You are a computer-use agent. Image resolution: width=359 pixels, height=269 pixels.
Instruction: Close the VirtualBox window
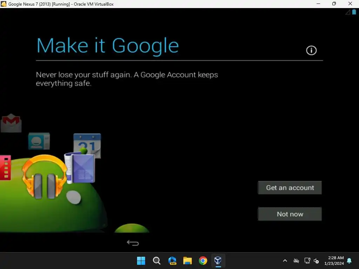click(x=350, y=4)
